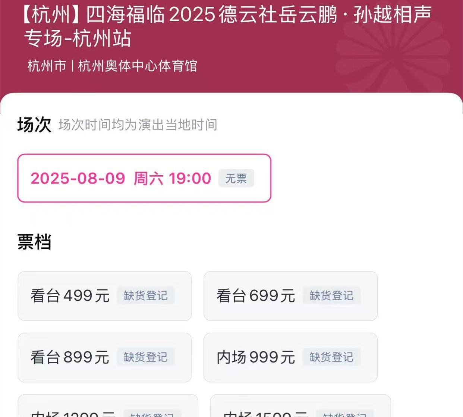This screenshot has width=463, height=417.
Task: Click the 杭州奥体中心体育馆 venue name
Action: click(x=138, y=66)
